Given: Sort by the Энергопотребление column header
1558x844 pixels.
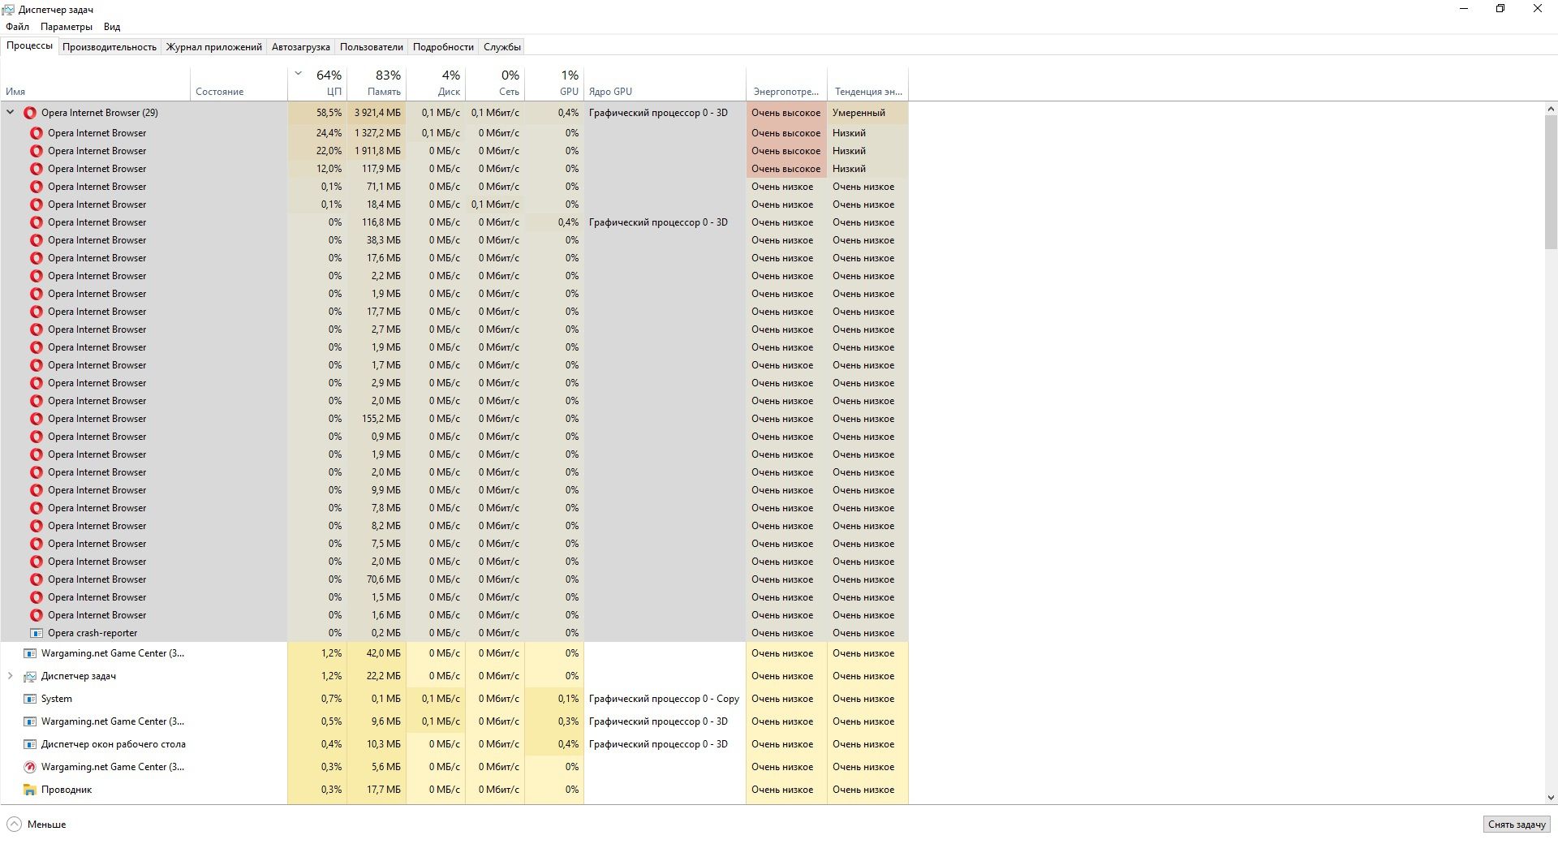Looking at the screenshot, I should click(x=786, y=84).
